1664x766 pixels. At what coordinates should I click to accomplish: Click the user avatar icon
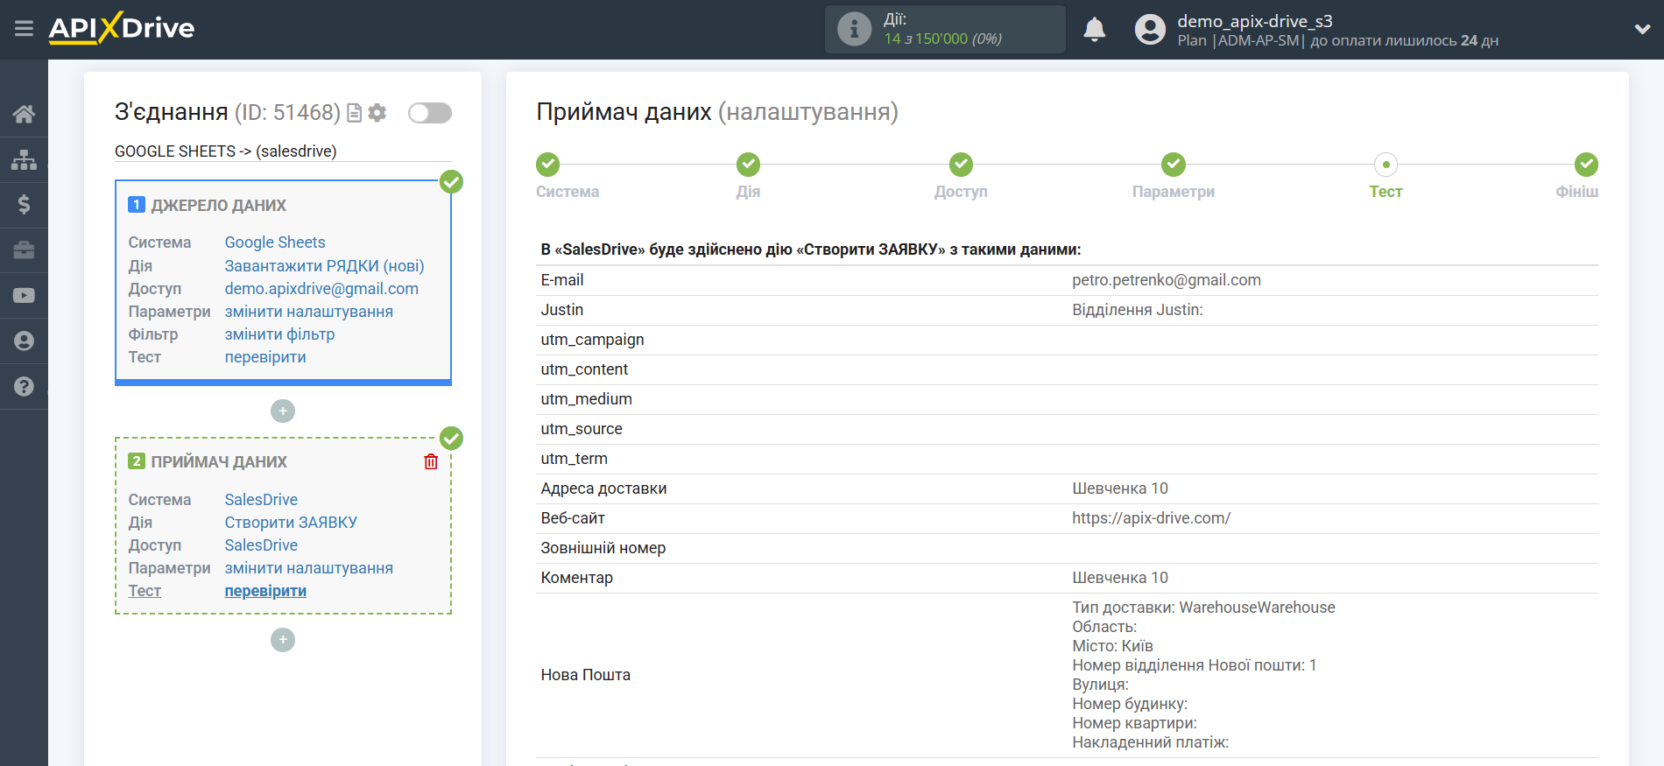coord(1150,29)
